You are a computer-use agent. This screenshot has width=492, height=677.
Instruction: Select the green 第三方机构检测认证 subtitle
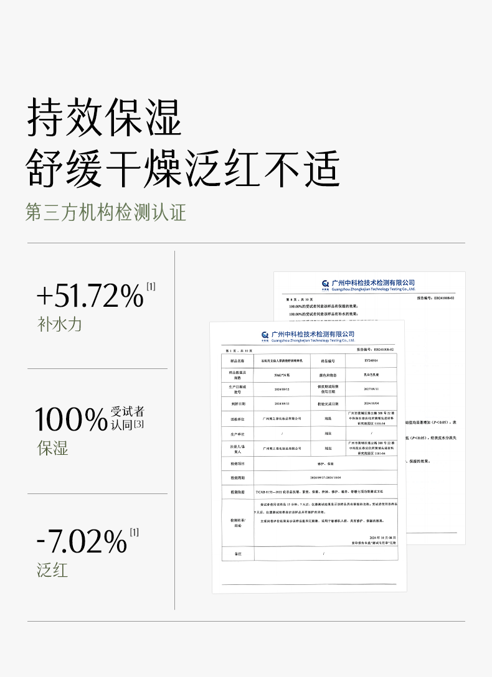click(x=106, y=212)
